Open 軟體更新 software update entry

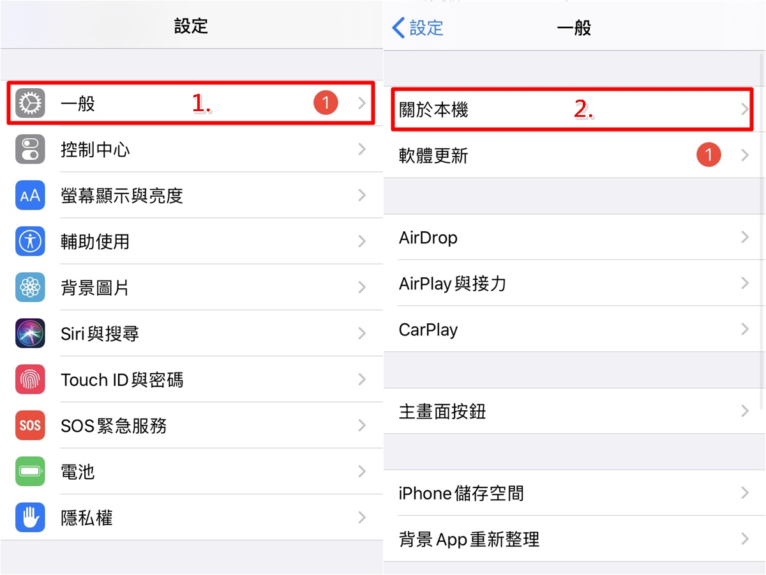point(574,155)
